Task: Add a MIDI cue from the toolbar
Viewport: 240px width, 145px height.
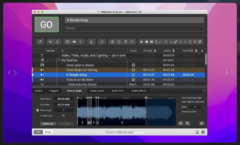Action: [119, 42]
